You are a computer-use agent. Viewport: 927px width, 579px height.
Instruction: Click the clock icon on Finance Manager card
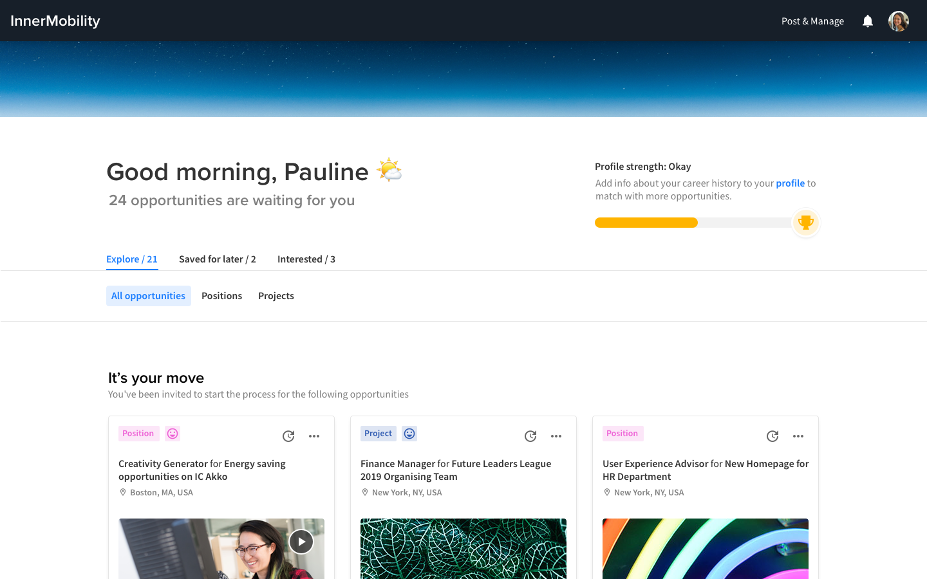[530, 436]
